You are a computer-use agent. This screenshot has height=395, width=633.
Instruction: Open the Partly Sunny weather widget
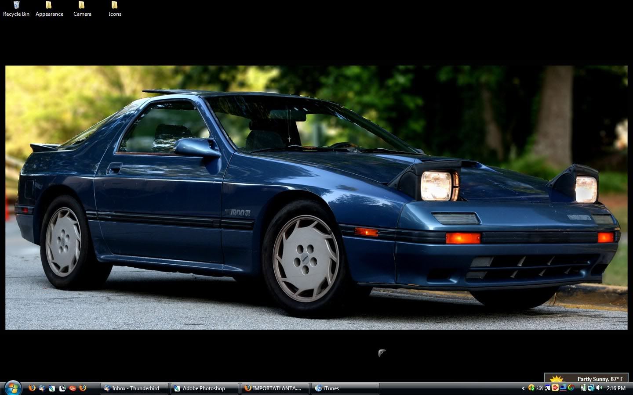pyautogui.click(x=586, y=378)
